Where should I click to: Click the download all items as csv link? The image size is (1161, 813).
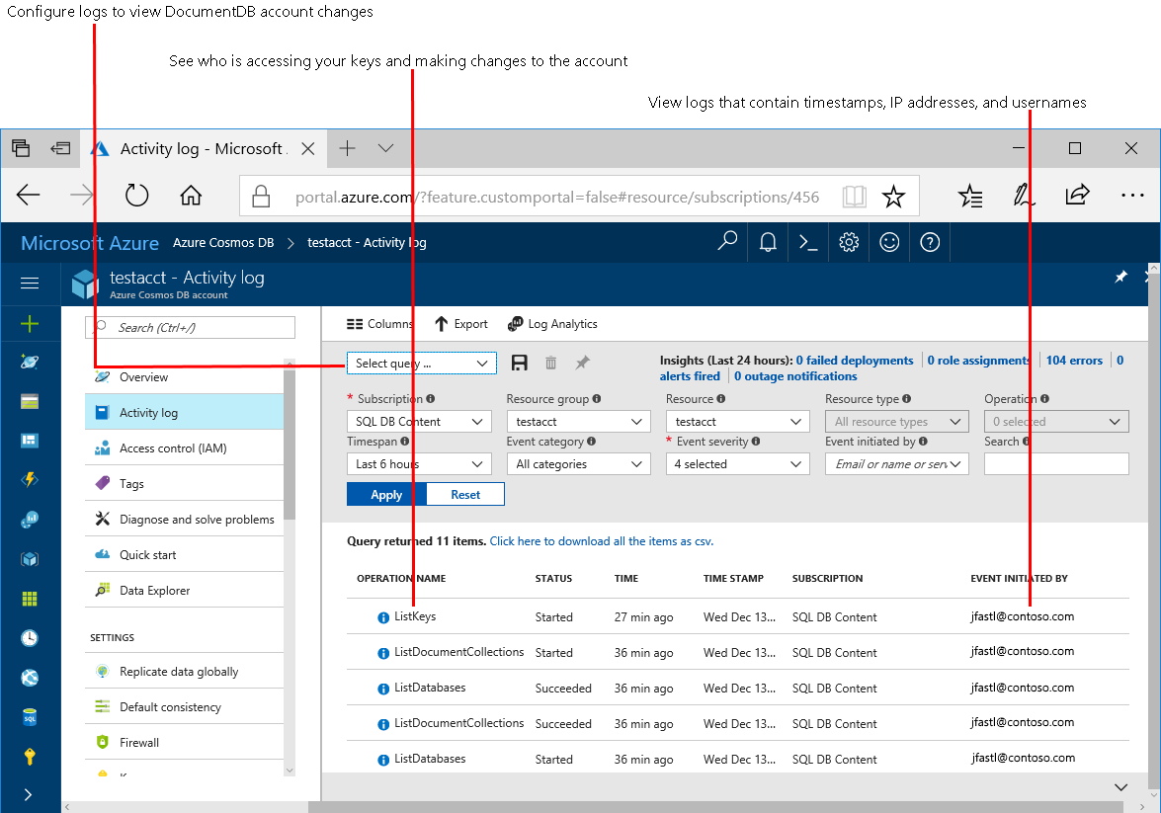pyautogui.click(x=601, y=541)
